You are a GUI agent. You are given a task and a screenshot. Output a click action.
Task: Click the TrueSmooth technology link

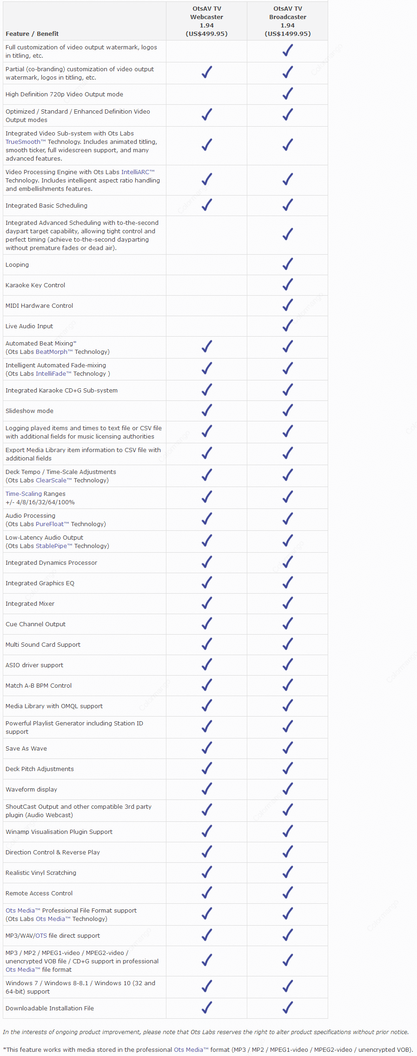click(x=23, y=142)
